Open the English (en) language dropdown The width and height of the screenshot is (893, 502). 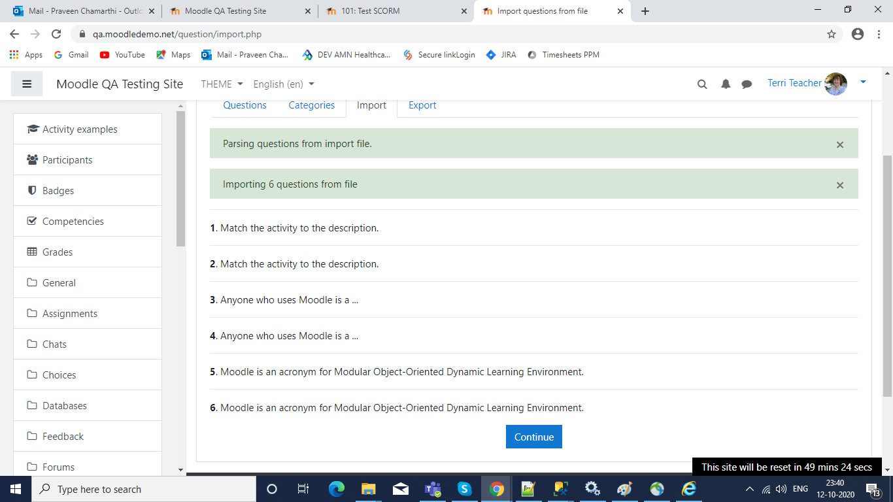[284, 84]
